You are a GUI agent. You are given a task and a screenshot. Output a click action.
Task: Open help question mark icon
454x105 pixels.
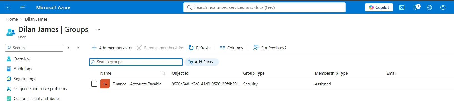click(x=443, y=7)
